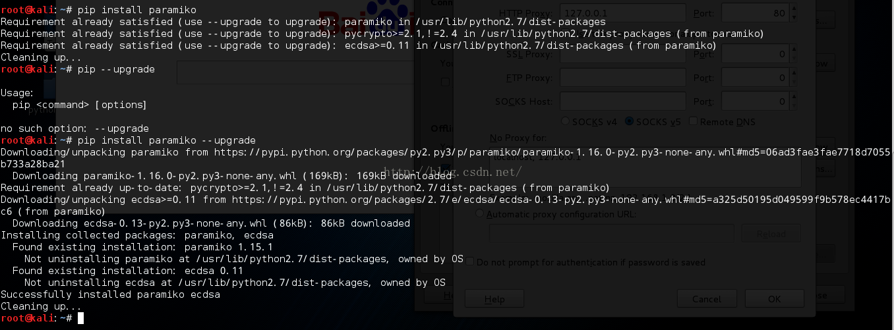This screenshot has height=330, width=894.
Task: Click the 'no such option: --upgrade' message
Action: coord(74,128)
